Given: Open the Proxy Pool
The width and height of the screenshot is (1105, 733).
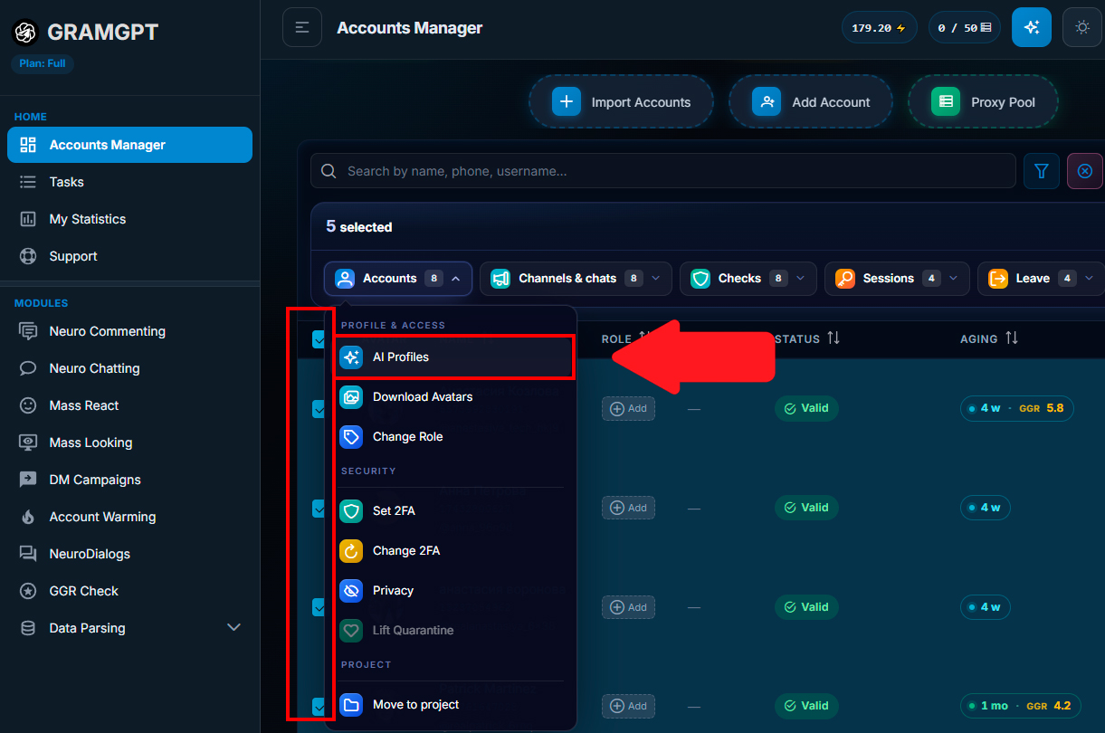Looking at the screenshot, I should point(983,102).
